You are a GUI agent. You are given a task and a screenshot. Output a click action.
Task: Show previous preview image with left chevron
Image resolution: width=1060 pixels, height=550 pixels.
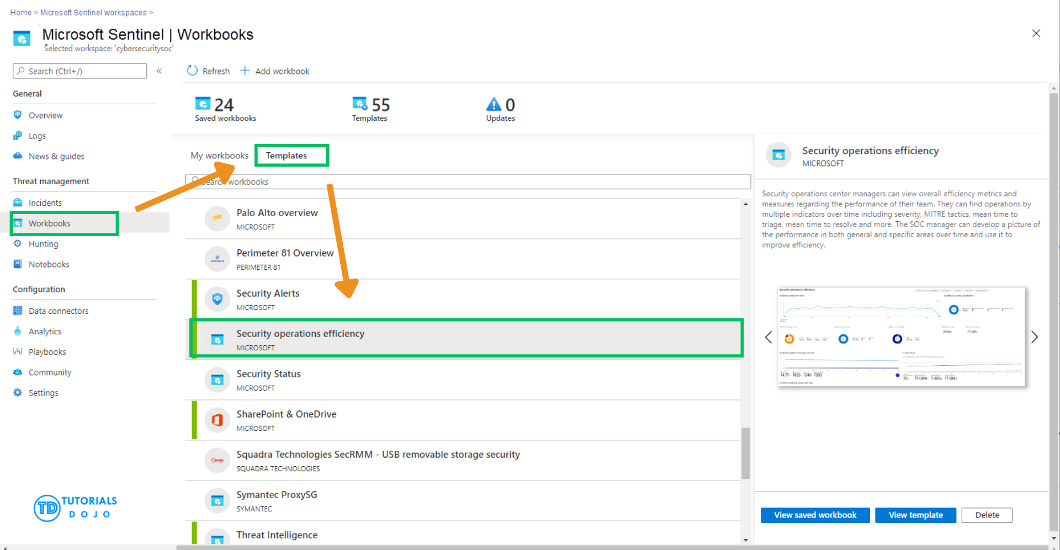pos(768,337)
